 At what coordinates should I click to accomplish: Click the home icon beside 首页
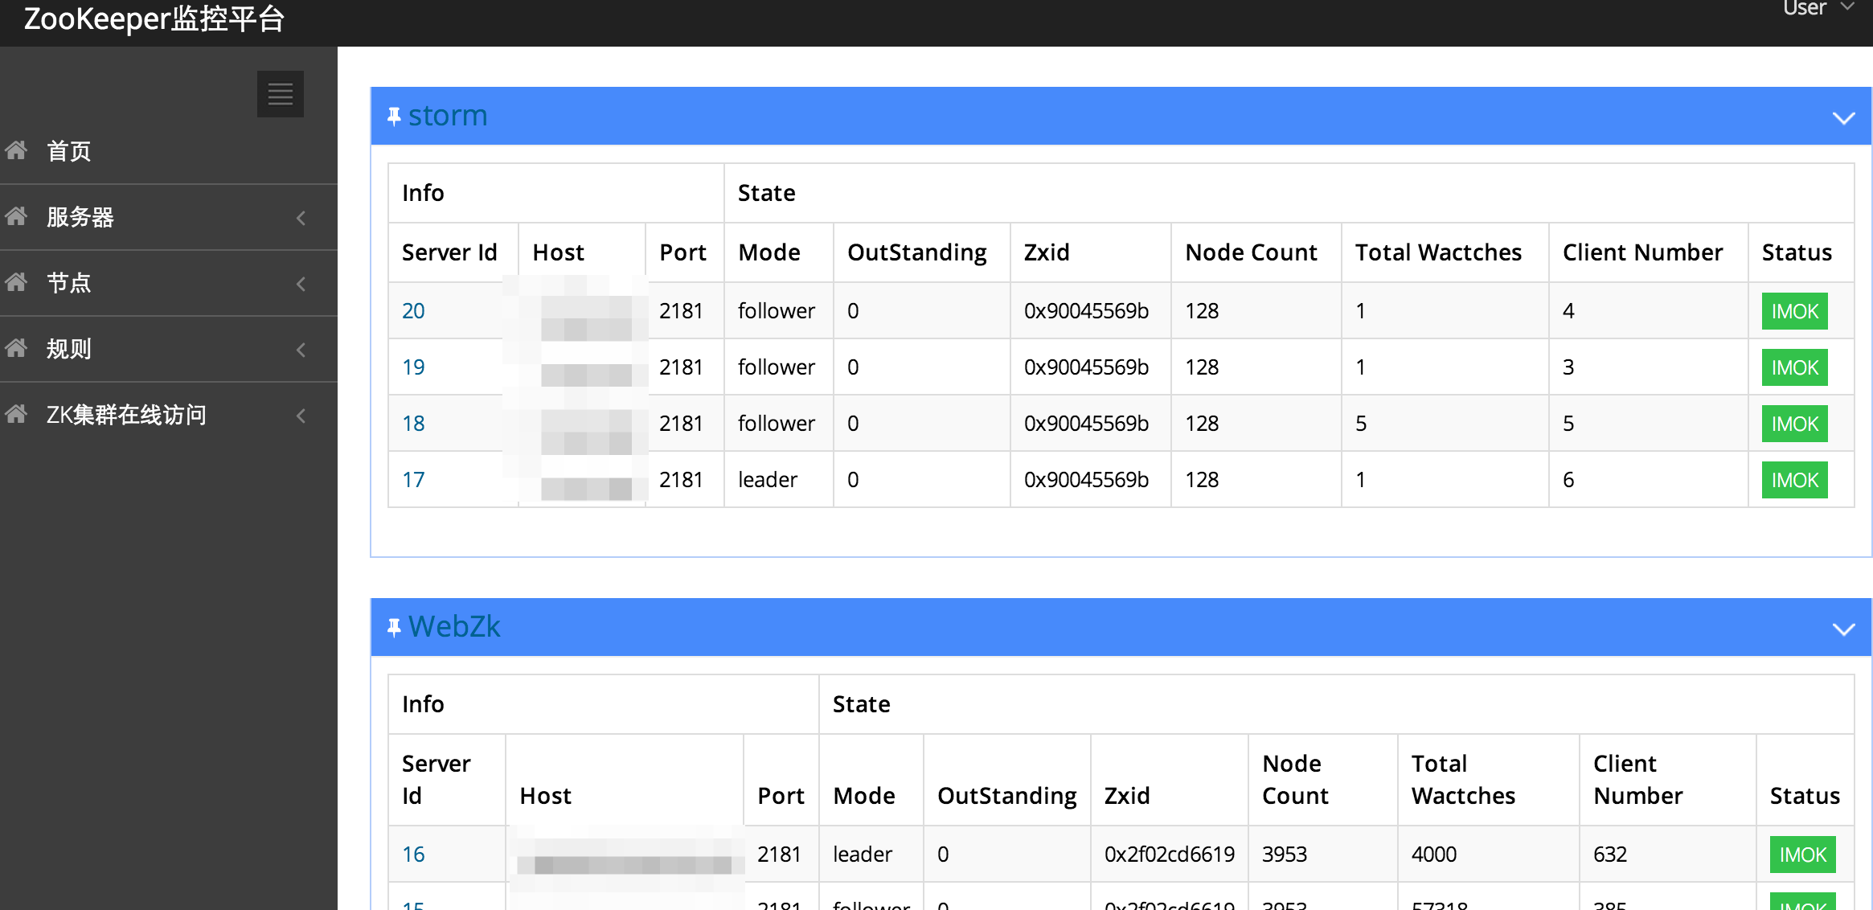(16, 150)
